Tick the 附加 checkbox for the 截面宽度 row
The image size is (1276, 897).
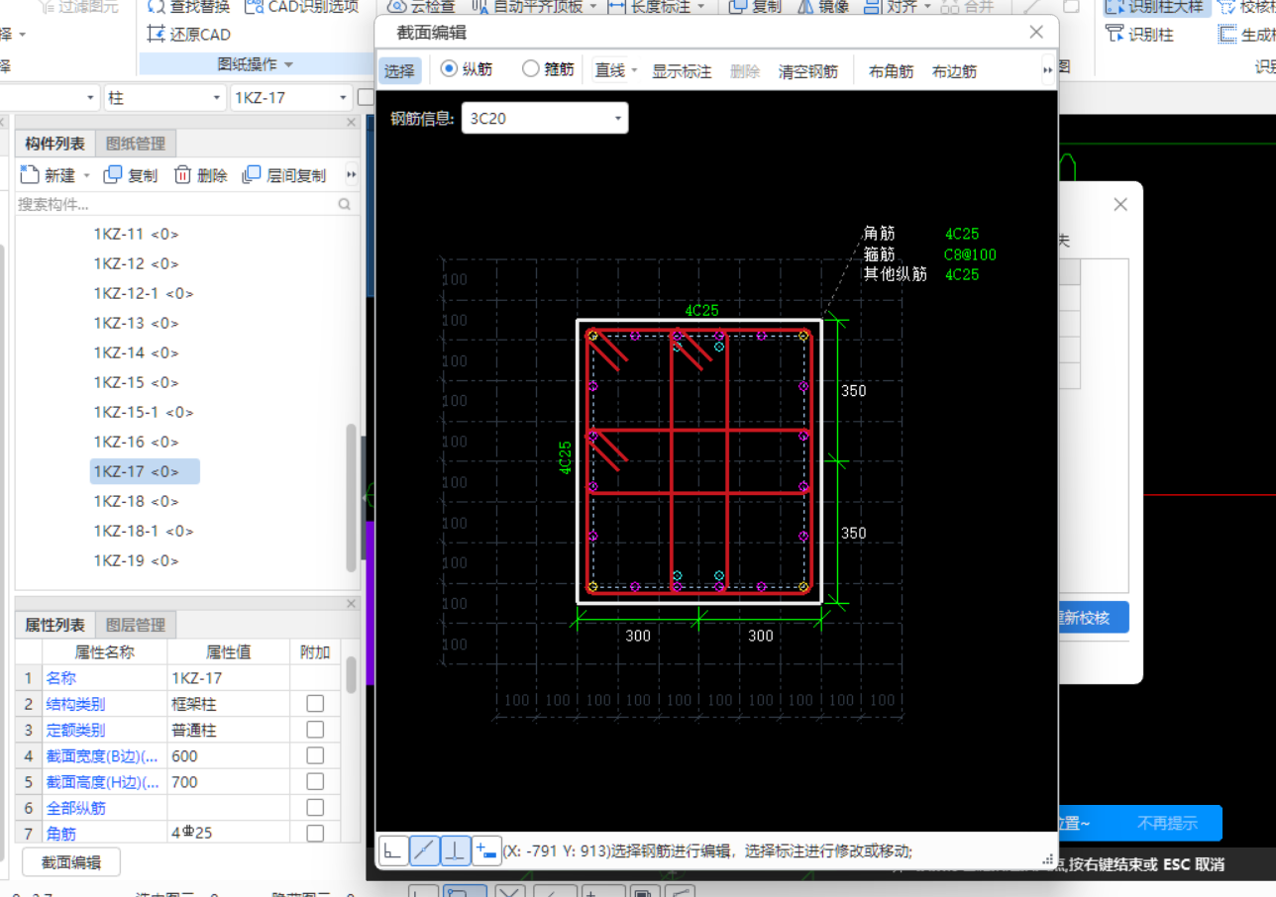point(315,755)
